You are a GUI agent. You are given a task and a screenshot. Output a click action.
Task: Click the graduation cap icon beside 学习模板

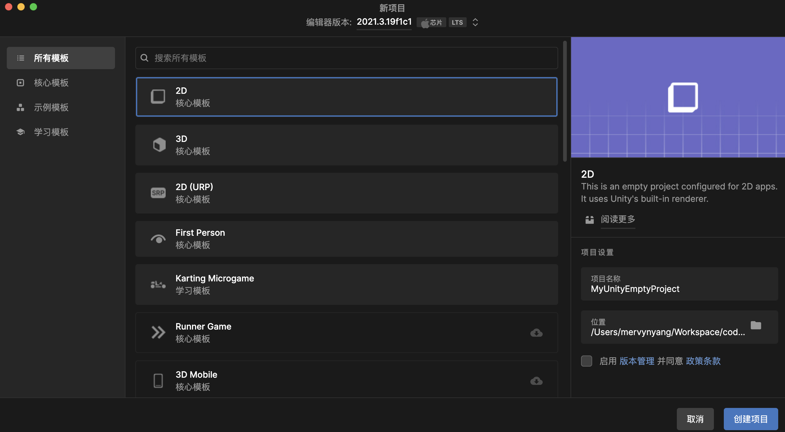click(20, 132)
